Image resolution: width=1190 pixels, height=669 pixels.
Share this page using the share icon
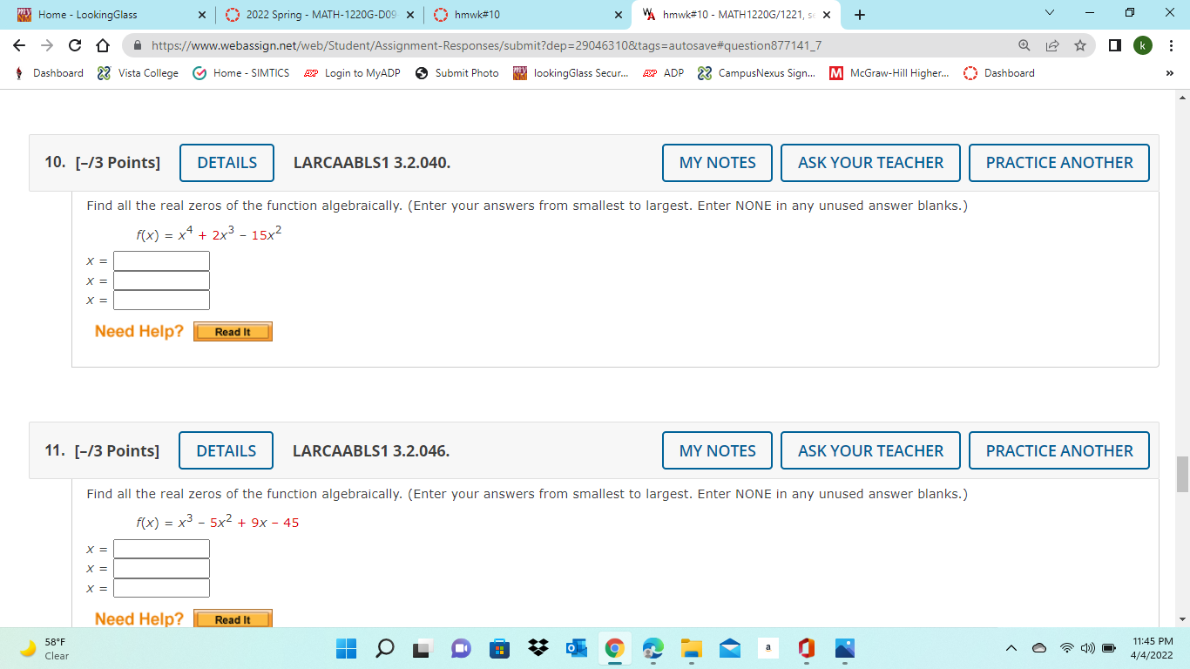[x=1052, y=45]
